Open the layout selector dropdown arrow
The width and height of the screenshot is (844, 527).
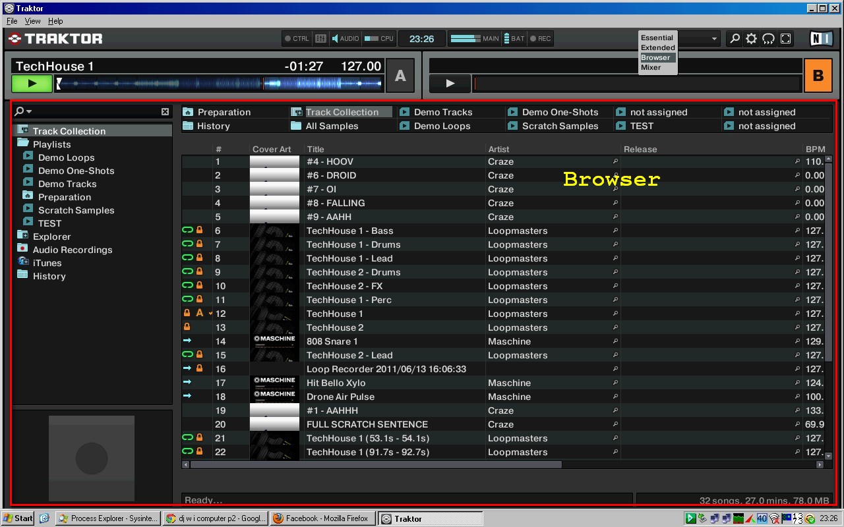point(714,39)
